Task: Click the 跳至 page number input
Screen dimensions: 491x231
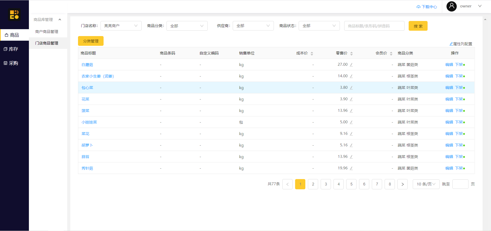Action: point(460,184)
